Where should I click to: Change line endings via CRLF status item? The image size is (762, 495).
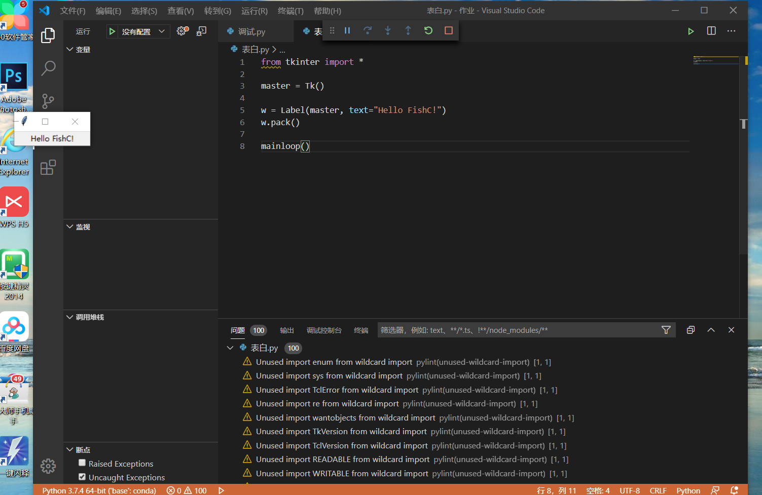pyautogui.click(x=658, y=490)
